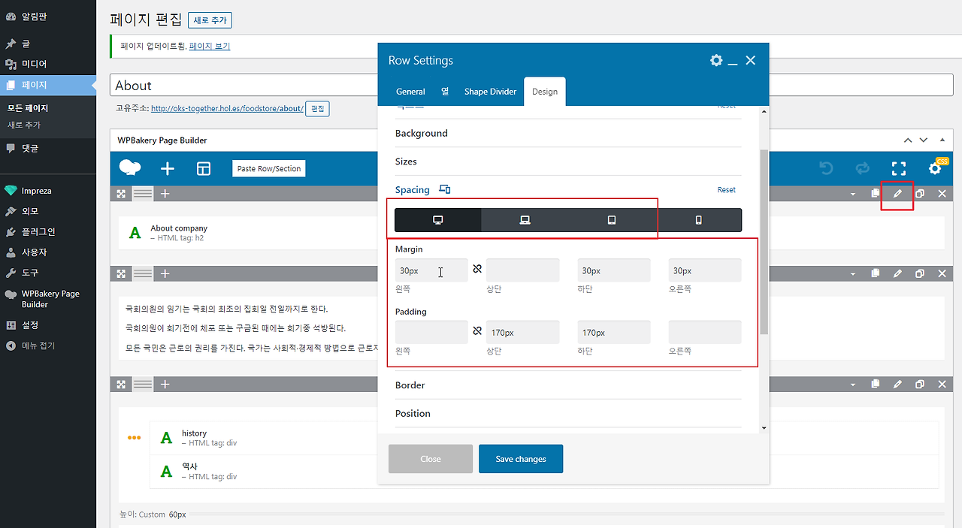Move WPBakery panel up with arrow
962x528 pixels.
[908, 140]
